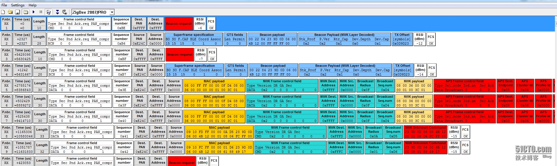Viewport: 557px width, 166px height.
Task: Click FCS OK cell of packet 1
Action: click(211, 24)
